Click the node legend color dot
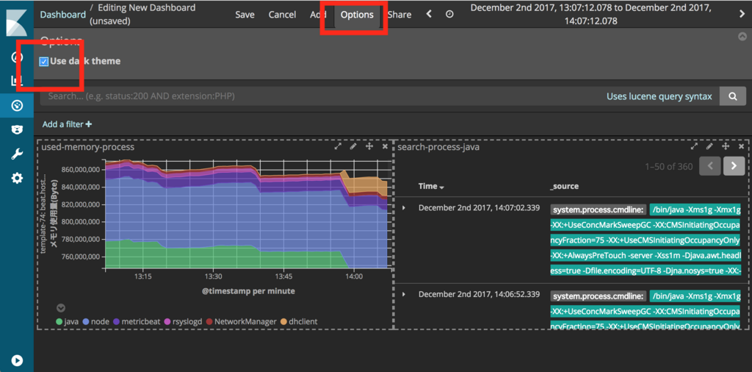 click(86, 321)
